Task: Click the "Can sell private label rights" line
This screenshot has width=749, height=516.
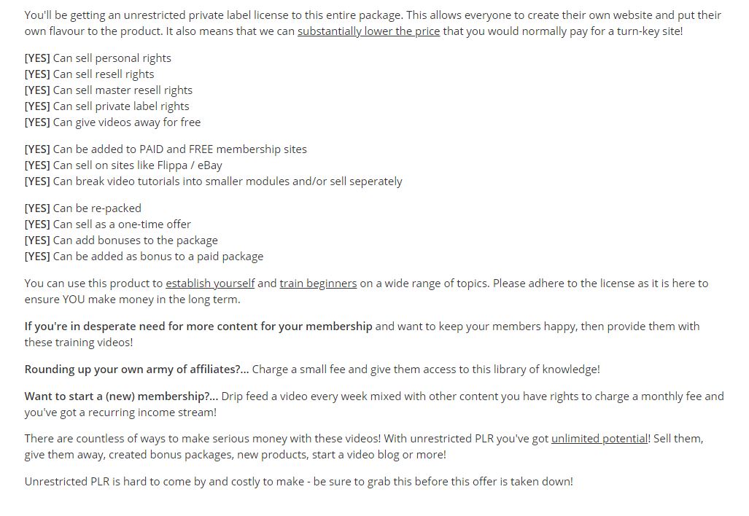Action: click(106, 106)
